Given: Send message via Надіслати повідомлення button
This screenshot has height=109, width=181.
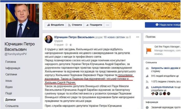Looking at the screenshot, I should [x=163, y=25].
